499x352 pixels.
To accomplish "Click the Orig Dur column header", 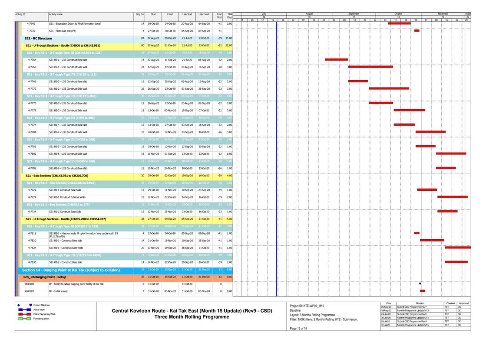I will [x=139, y=15].
